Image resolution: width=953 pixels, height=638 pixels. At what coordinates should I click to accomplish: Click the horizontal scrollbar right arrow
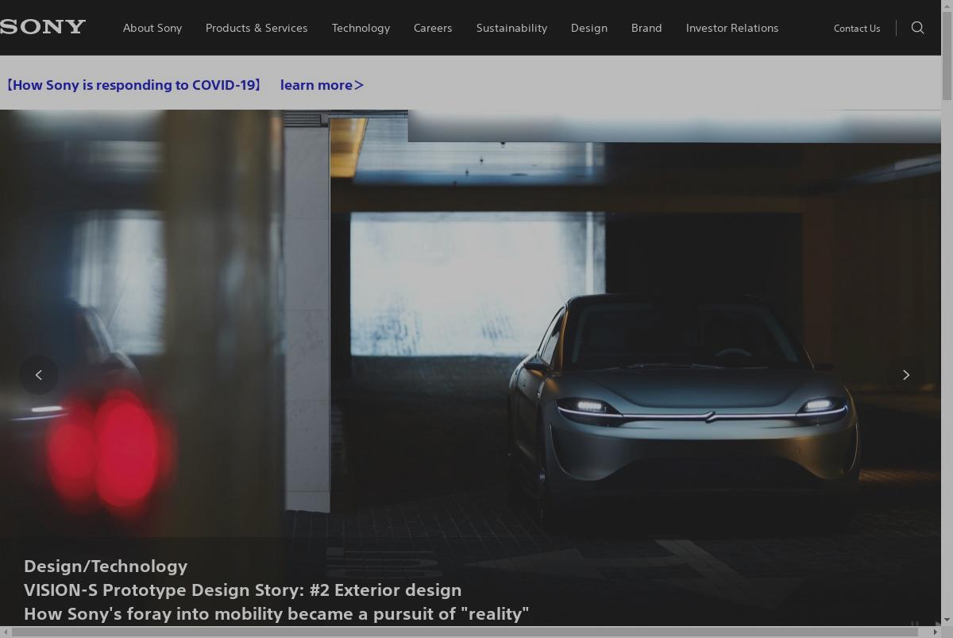[x=935, y=632]
